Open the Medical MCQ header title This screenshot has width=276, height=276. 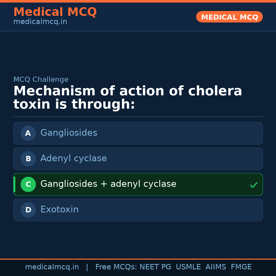(55, 12)
